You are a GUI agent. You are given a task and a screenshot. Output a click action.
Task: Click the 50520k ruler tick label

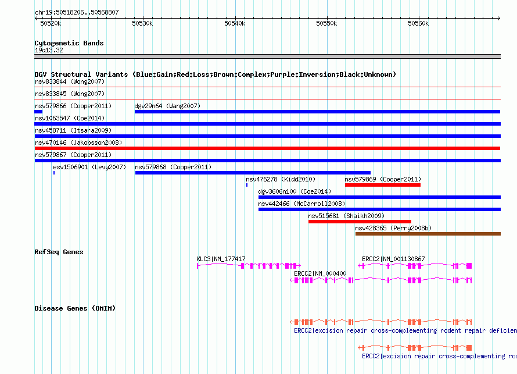51,23
